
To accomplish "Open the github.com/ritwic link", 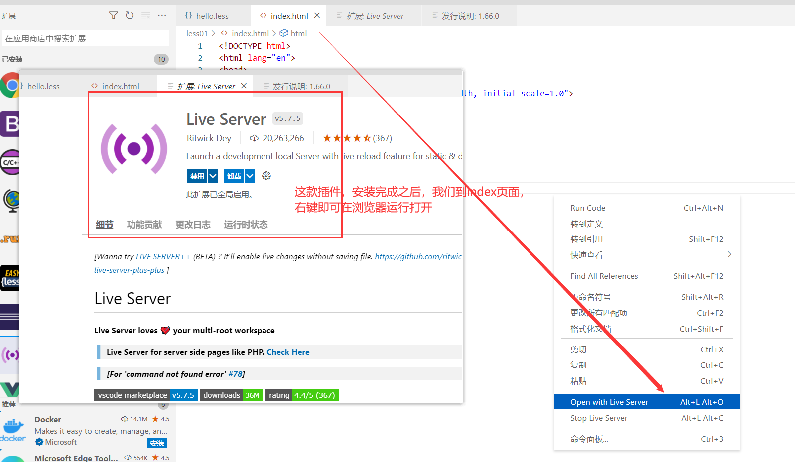I will pyautogui.click(x=418, y=257).
